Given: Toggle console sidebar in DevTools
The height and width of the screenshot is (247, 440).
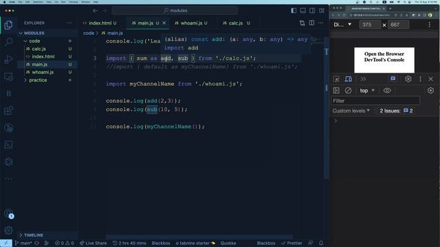Looking at the screenshot, I should tap(336, 91).
